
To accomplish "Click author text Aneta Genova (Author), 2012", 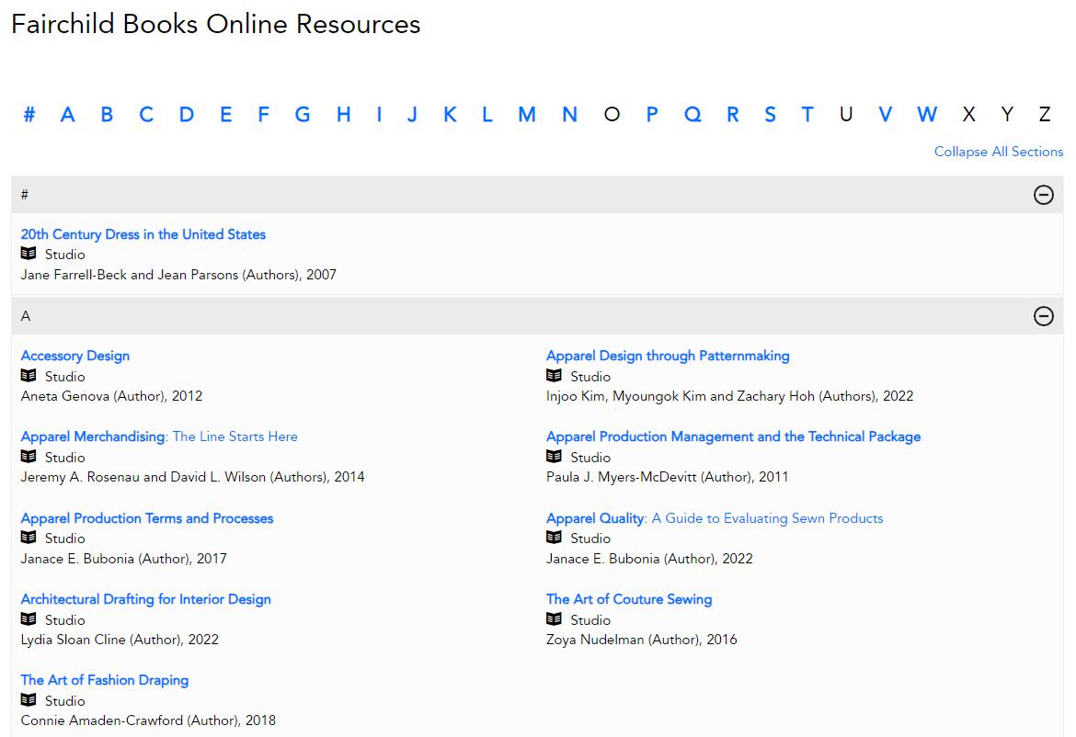I will point(111,396).
